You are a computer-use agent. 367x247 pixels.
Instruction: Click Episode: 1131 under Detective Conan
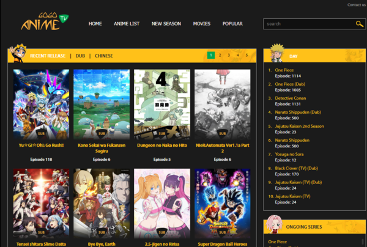click(287, 104)
